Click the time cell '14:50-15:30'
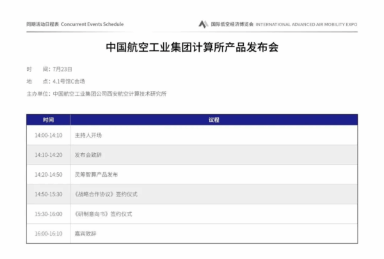This screenshot has height=259, width=384. pos(49,194)
